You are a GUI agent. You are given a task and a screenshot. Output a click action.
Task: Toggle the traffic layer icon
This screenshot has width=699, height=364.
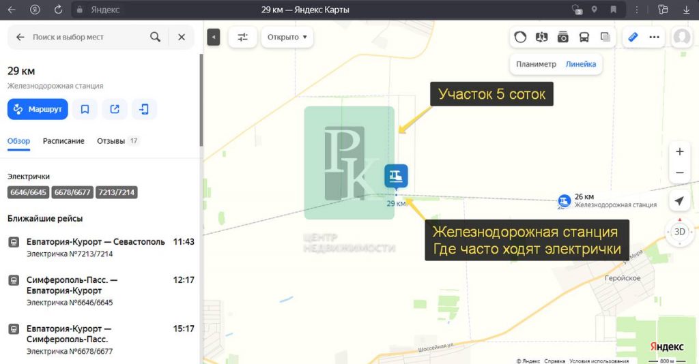click(520, 37)
